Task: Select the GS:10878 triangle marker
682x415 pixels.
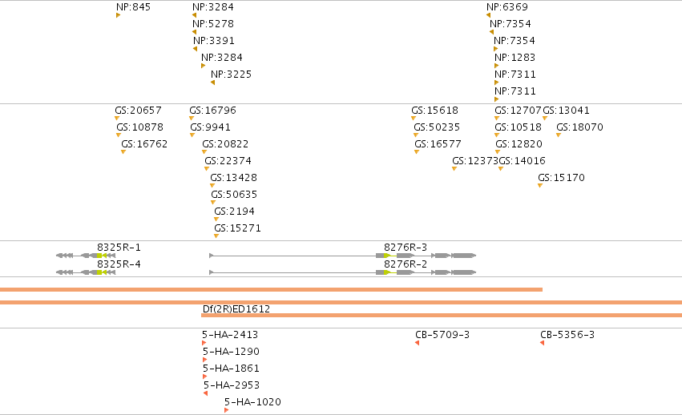Action: [119, 135]
